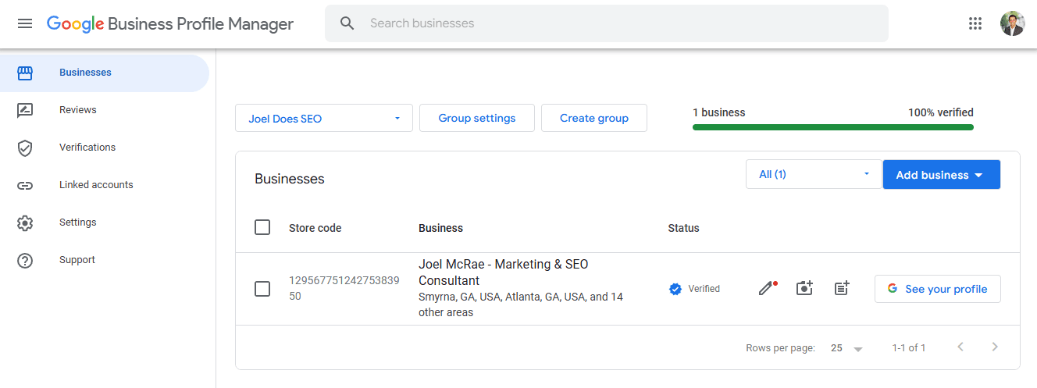This screenshot has height=388, width=1037.
Task: Click Joel McRae - Marketing & SEO Consultant name
Action: pos(504,272)
